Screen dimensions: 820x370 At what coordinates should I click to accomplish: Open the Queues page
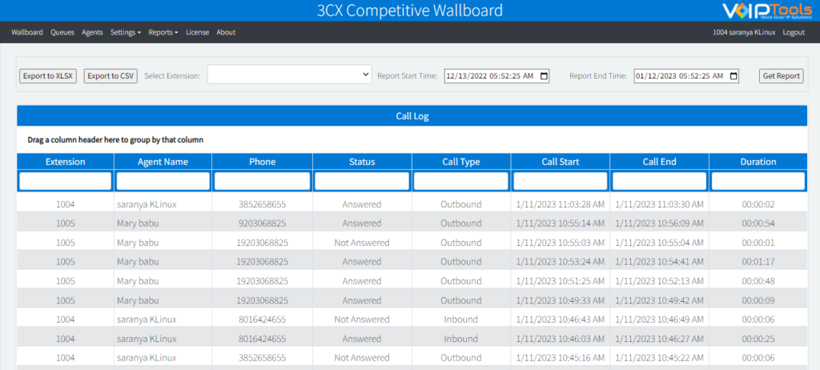click(x=62, y=33)
